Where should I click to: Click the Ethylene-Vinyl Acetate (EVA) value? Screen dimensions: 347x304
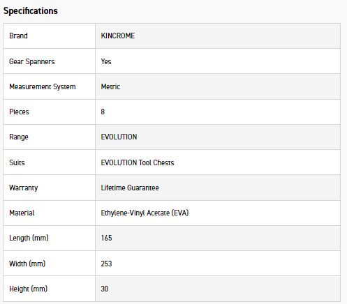[145, 213]
